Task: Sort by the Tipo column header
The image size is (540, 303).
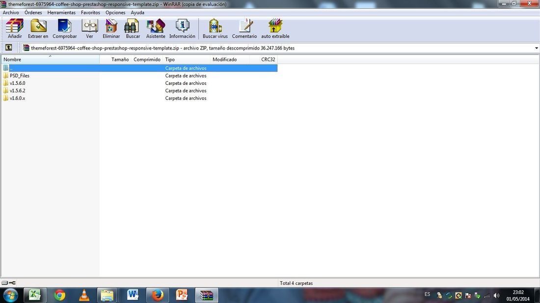Action: point(187,59)
